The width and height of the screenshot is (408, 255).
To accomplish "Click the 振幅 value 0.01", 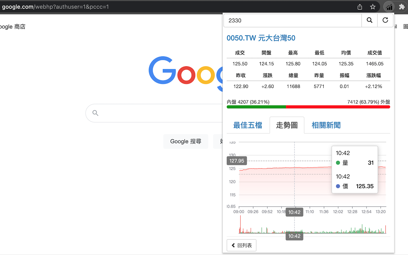I will tap(344, 86).
